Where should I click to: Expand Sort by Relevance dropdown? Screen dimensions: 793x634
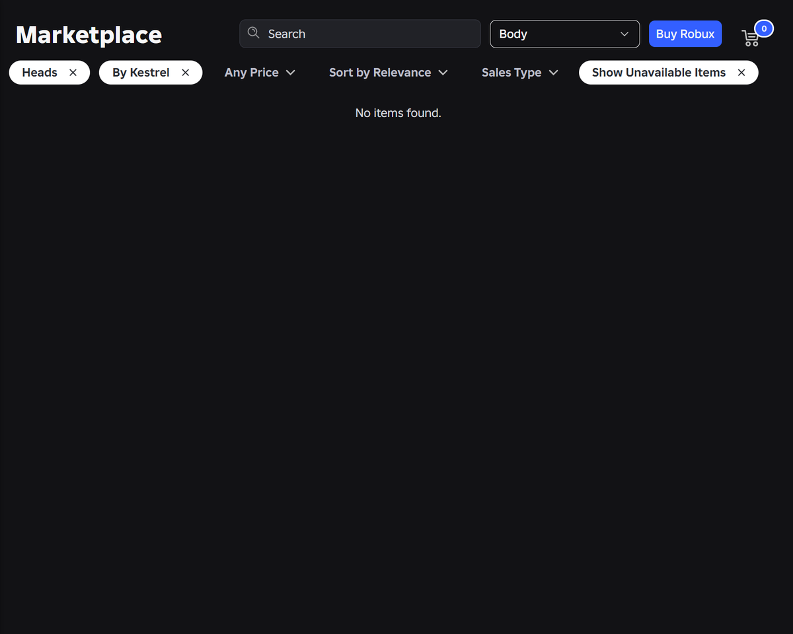[x=389, y=73]
